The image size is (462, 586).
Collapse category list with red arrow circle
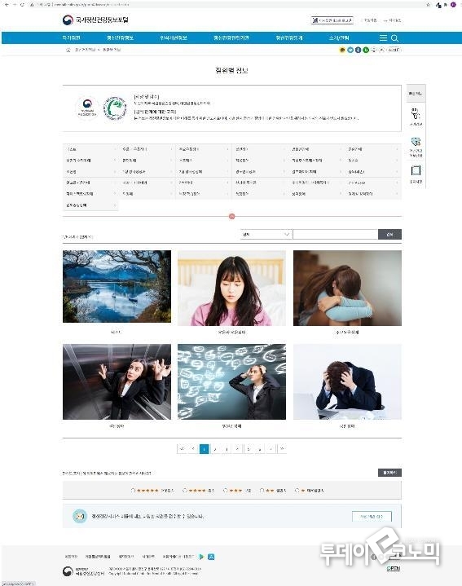[231, 216]
